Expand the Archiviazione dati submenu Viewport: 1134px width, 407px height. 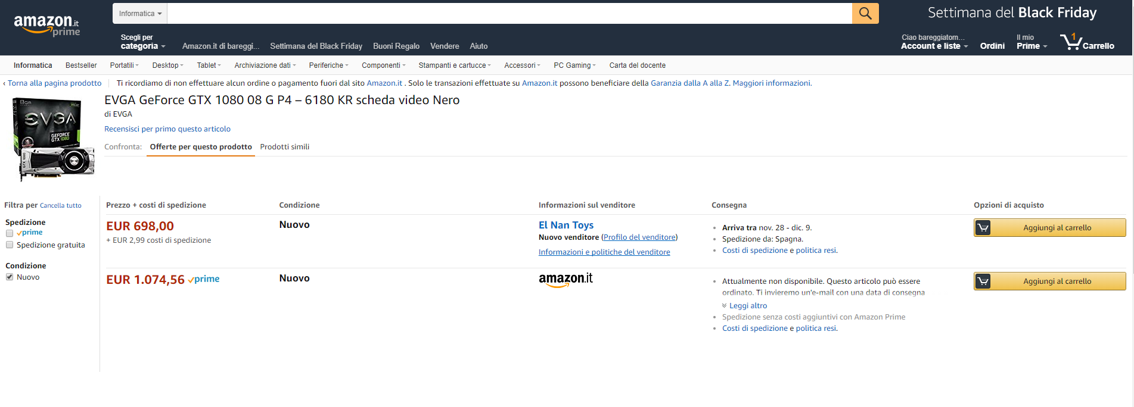coord(265,65)
